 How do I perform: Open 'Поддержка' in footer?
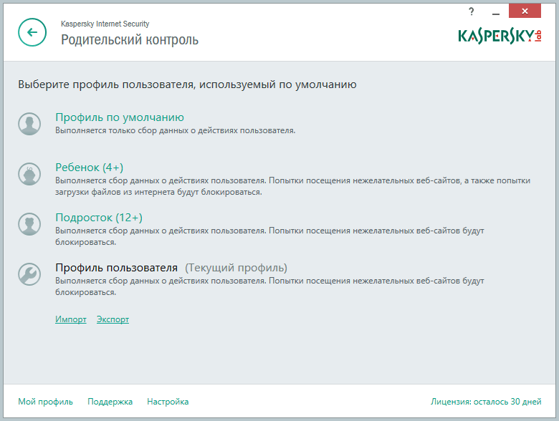pyautogui.click(x=110, y=402)
